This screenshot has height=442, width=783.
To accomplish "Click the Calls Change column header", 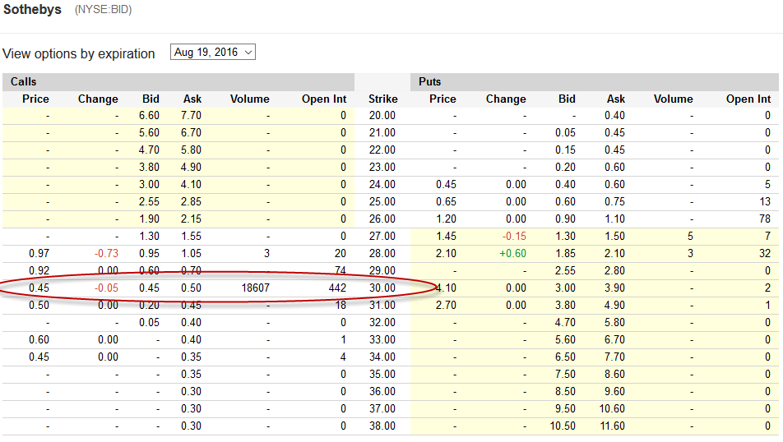I will point(98,99).
